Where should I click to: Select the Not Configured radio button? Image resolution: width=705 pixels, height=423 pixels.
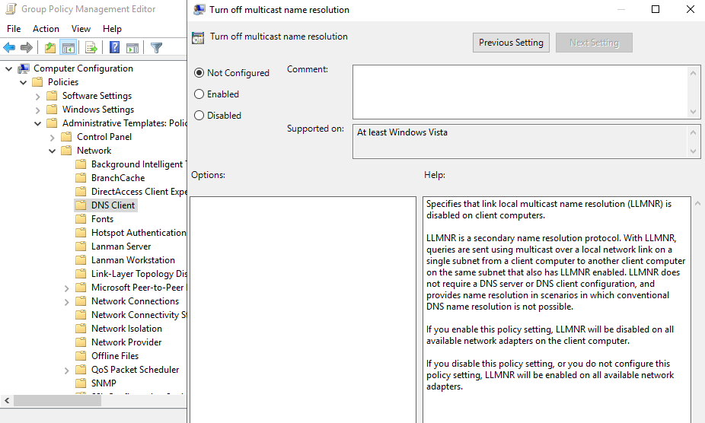coord(199,73)
